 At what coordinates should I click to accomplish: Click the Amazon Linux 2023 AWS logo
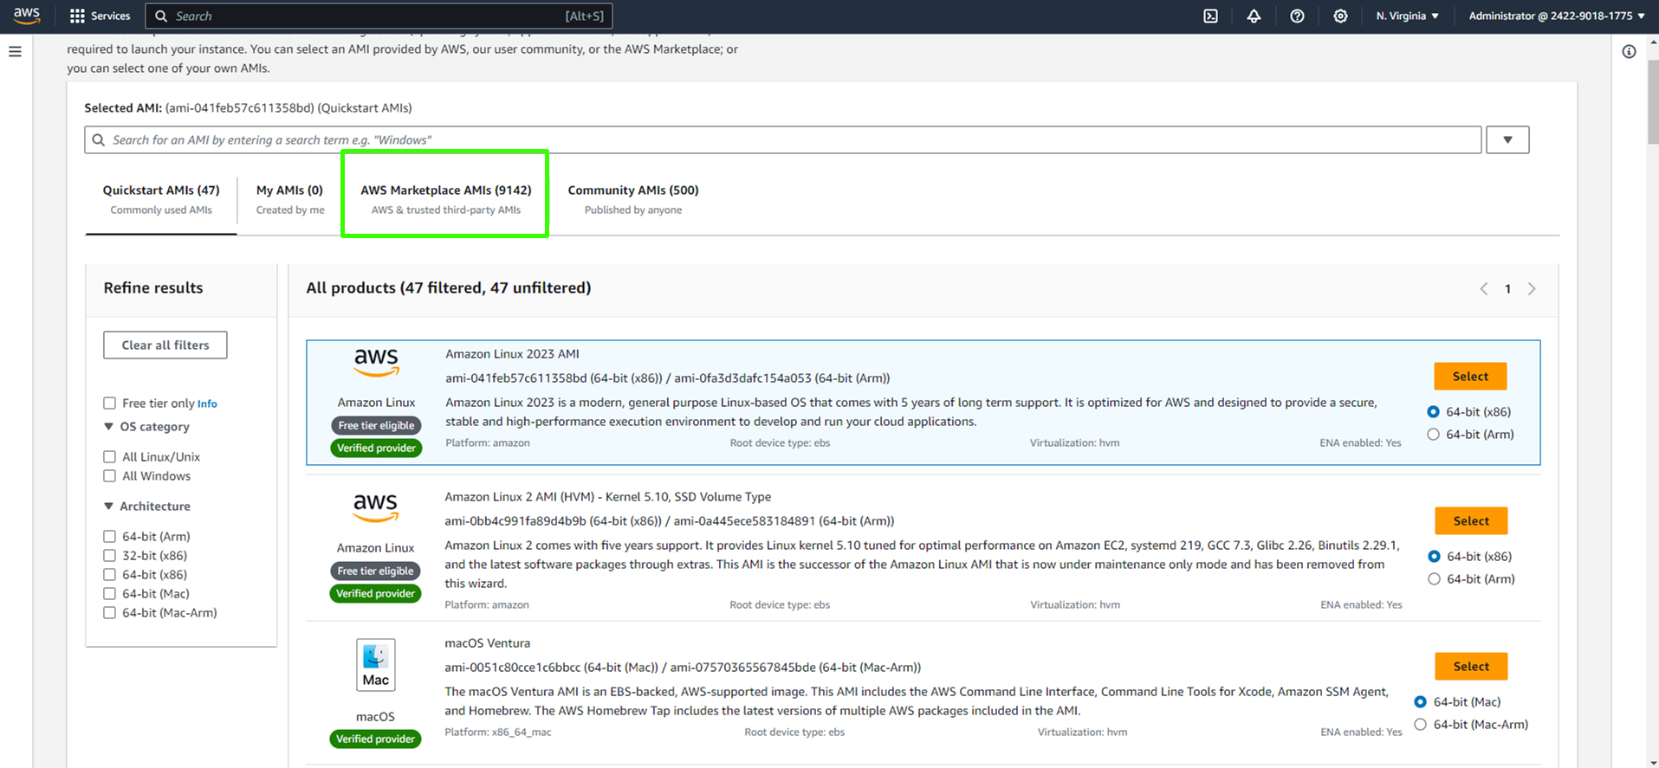pyautogui.click(x=376, y=362)
